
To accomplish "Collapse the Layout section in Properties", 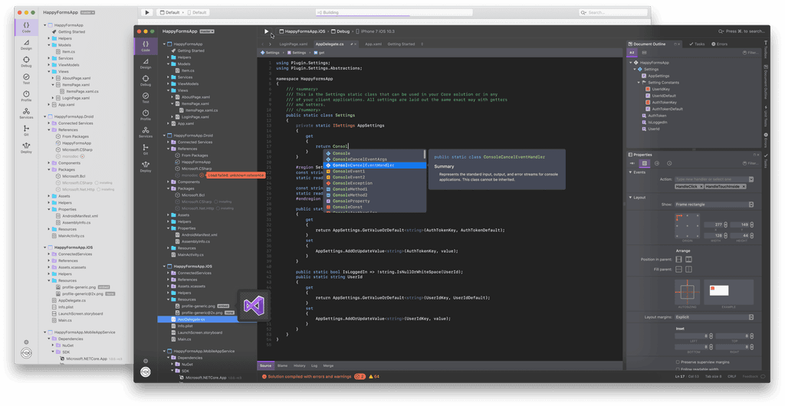I will coord(630,198).
